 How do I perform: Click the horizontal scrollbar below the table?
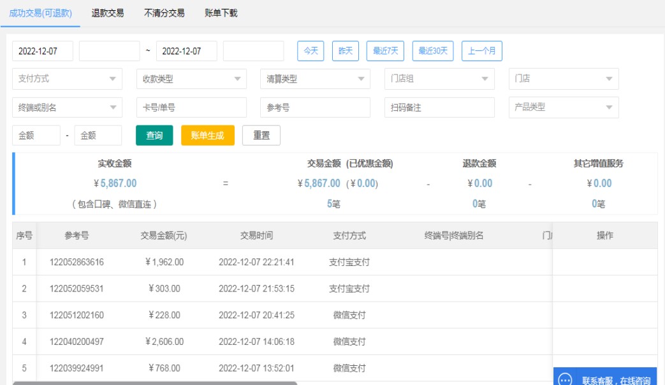tap(155, 383)
